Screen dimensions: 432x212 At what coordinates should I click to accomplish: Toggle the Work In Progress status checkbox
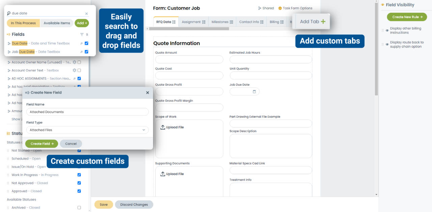coord(79,175)
